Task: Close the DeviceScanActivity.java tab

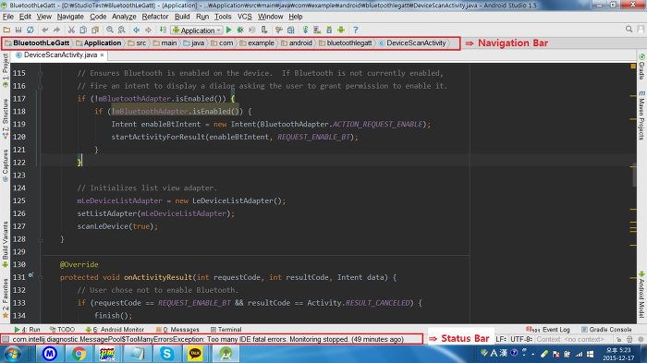Action: pyautogui.click(x=102, y=54)
